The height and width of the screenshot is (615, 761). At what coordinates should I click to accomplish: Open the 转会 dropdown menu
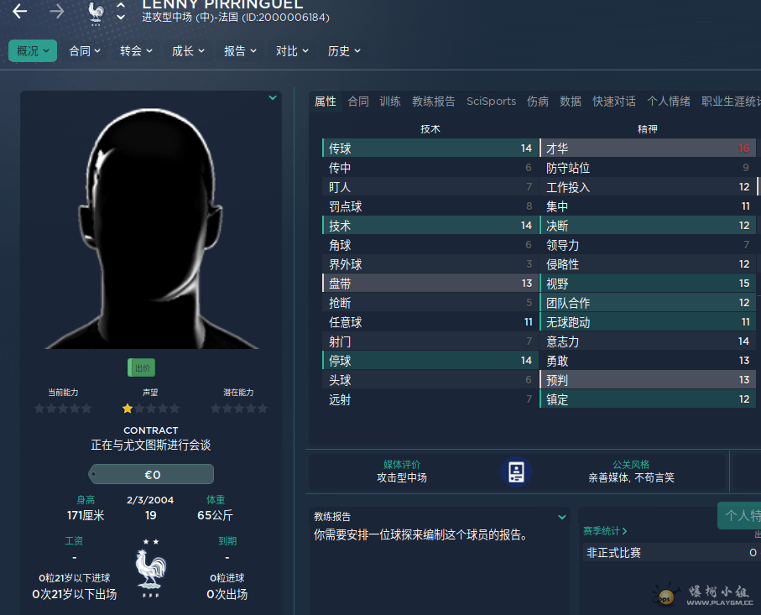point(136,51)
